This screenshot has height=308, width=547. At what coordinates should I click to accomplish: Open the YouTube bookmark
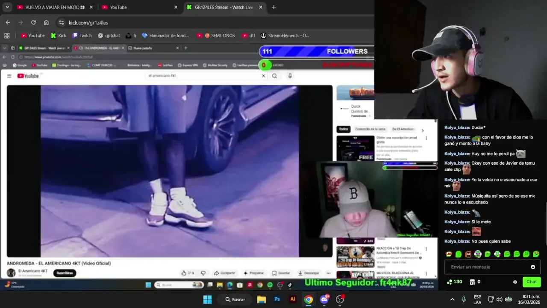33,36
